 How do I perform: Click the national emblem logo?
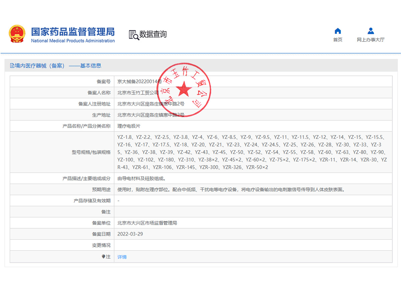tap(17, 34)
